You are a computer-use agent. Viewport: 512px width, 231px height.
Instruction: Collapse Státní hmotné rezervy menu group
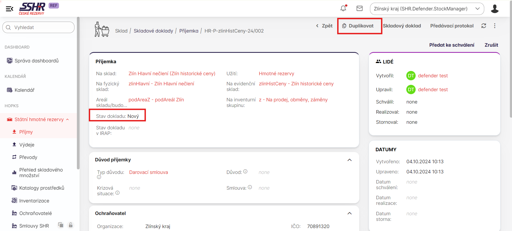tap(68, 120)
